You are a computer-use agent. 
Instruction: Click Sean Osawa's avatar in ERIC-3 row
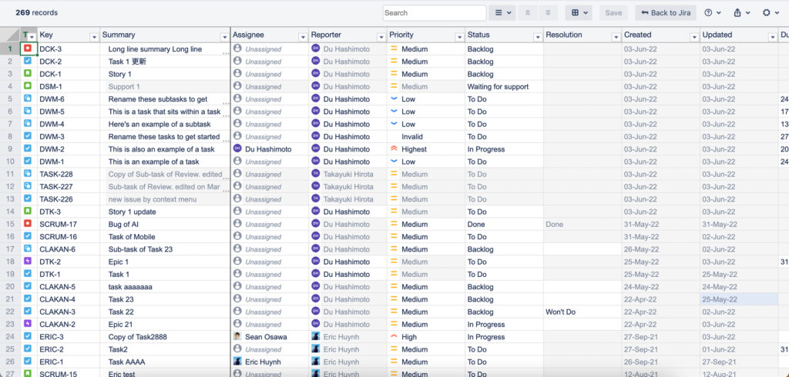[237, 337]
